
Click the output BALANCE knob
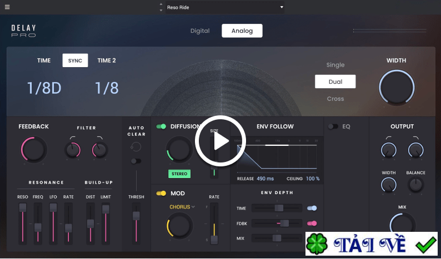click(415, 185)
